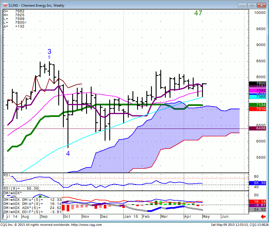269x227 pixels.
Task: Click the 9000 level on price scale
Action: pyautogui.click(x=261, y=45)
